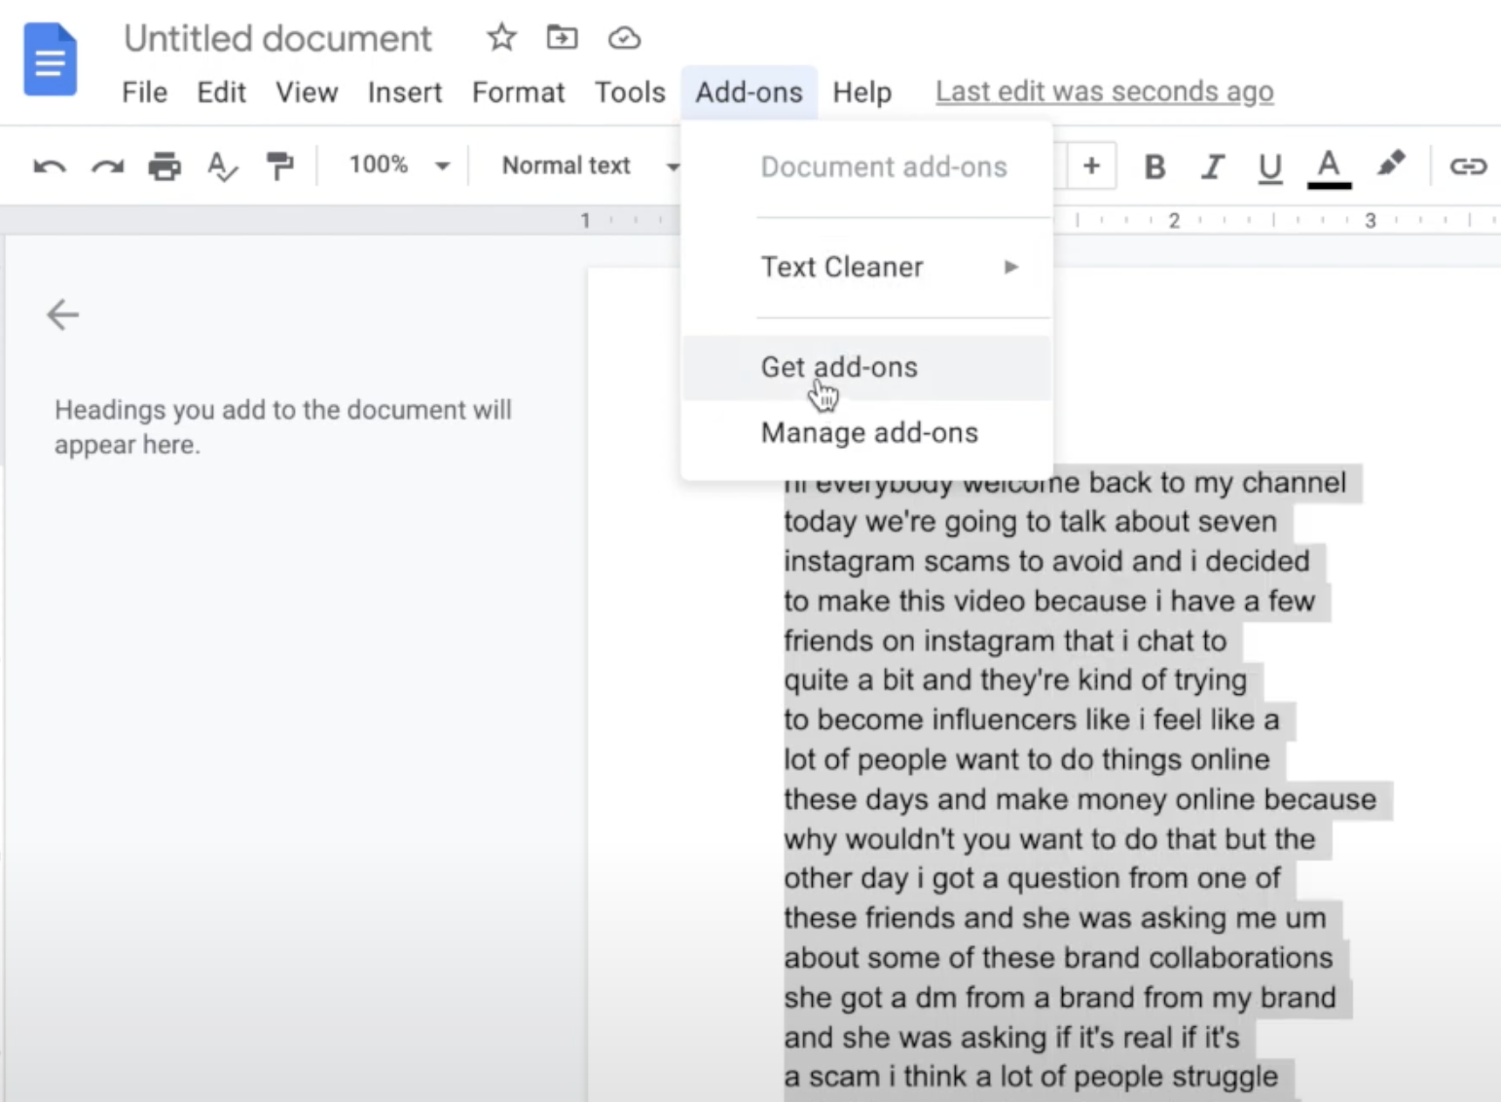1501x1102 pixels.
Task: Choose Get add-ons from the menu
Action: point(866,367)
